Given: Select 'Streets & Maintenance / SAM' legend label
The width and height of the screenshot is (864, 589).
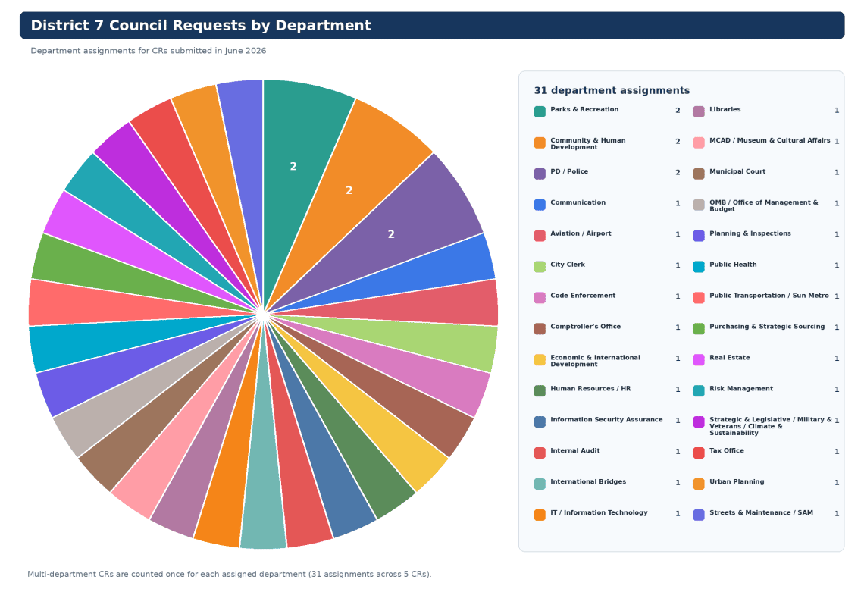Looking at the screenshot, I should (x=761, y=512).
